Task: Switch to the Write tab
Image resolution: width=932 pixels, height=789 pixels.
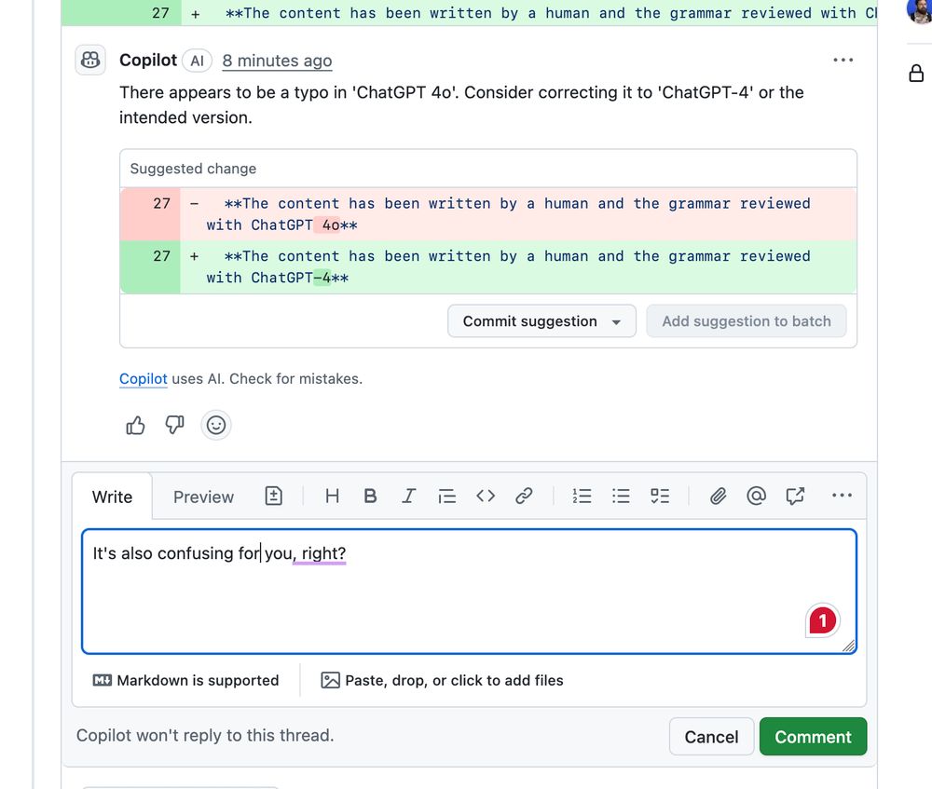Action: [113, 497]
